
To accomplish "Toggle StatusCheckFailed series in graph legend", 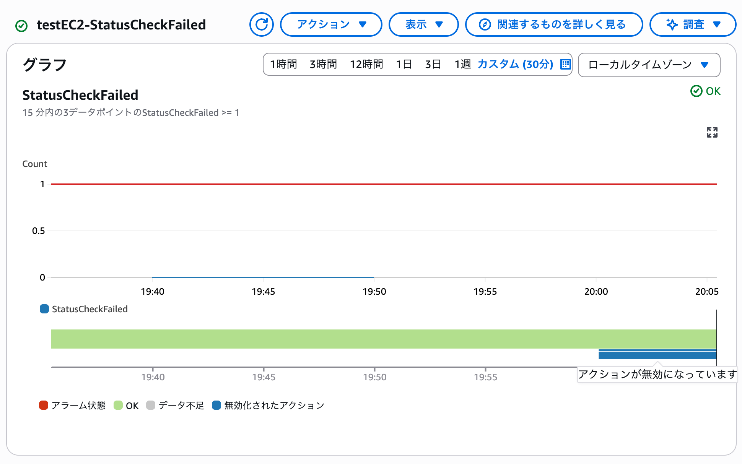I will click(84, 309).
